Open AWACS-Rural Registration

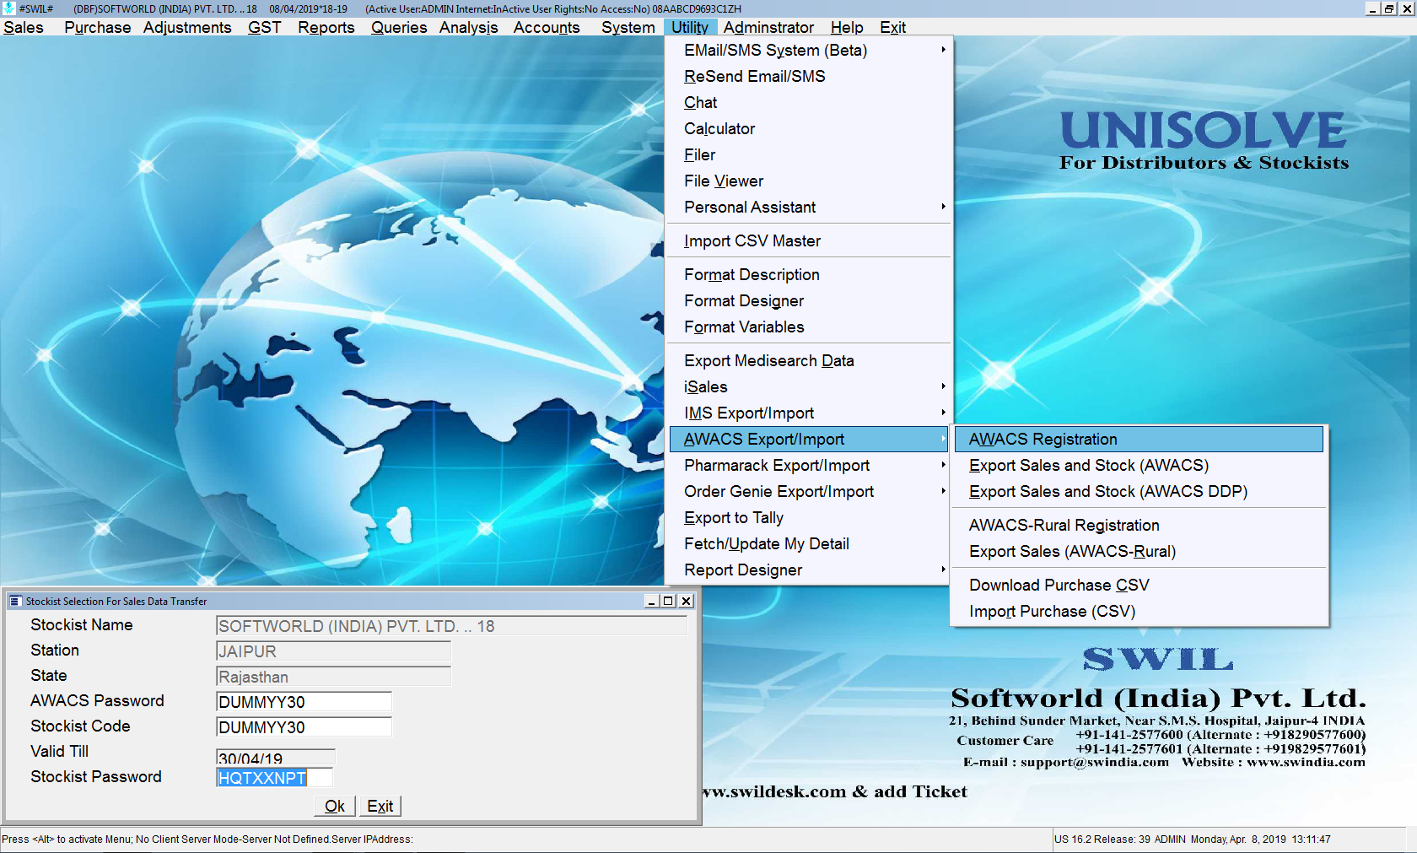(x=1139, y=525)
